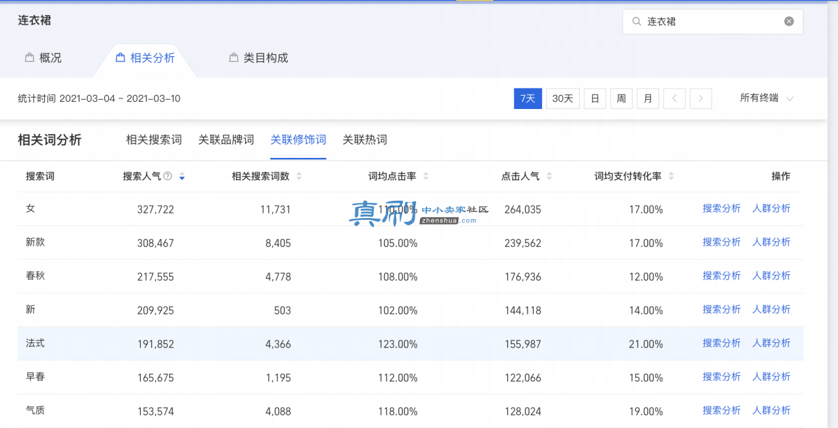The height and width of the screenshot is (428, 838).
Task: Sort by 相关搜索词数 sort arrows
Action: (x=298, y=176)
